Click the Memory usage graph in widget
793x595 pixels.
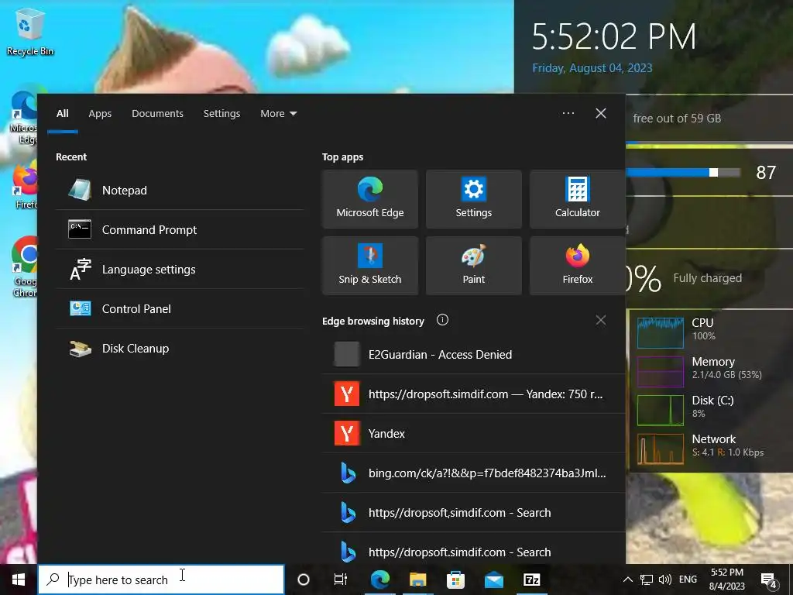(x=660, y=371)
